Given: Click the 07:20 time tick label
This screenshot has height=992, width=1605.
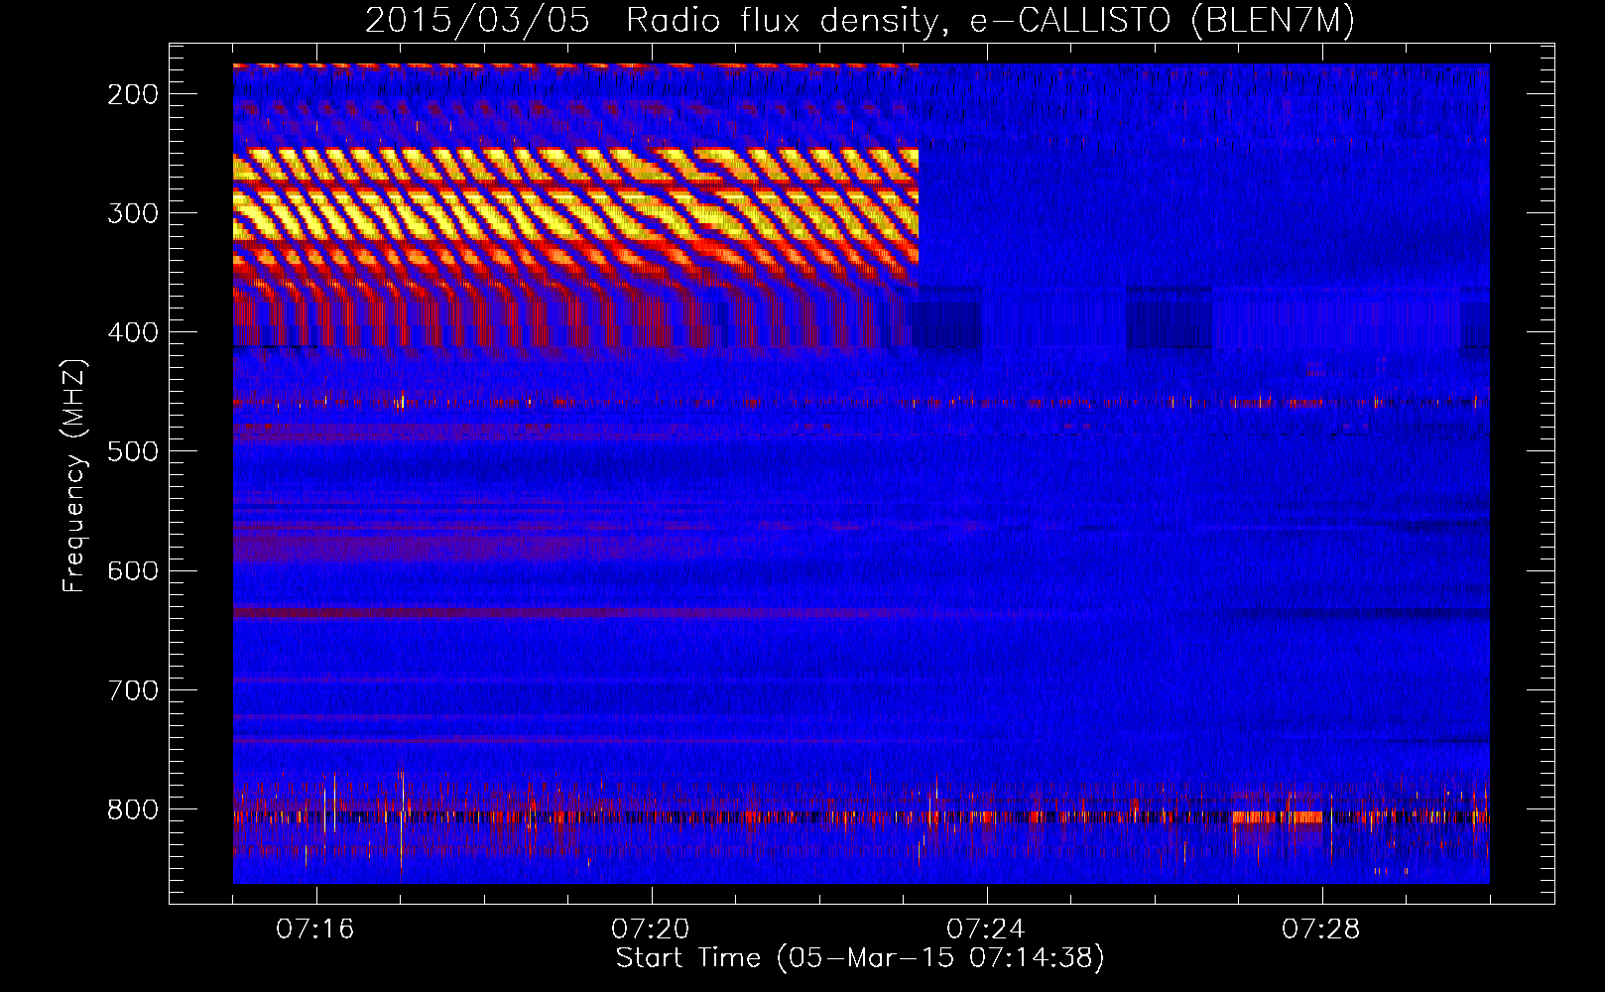Looking at the screenshot, I should click(651, 930).
